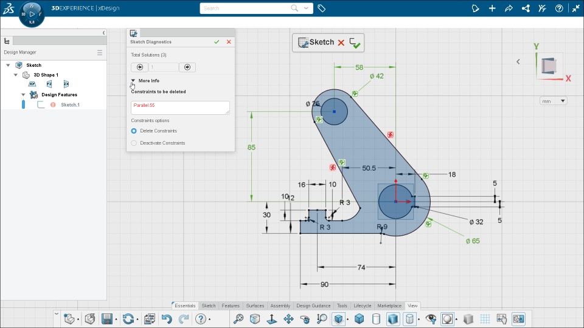584x328 pixels.
Task: Switch to the Essentials tab
Action: pyautogui.click(x=185, y=306)
